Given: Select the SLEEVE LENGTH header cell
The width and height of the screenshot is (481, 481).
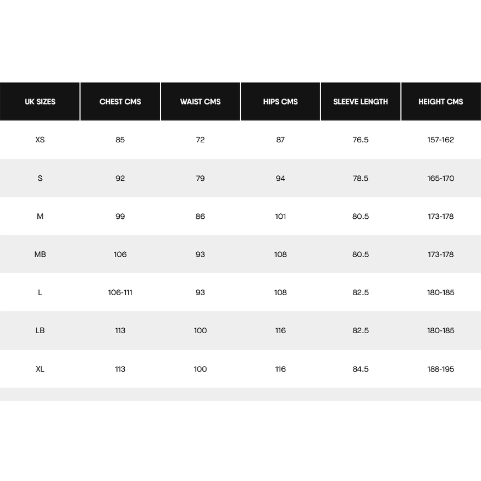Looking at the screenshot, I should [361, 102].
